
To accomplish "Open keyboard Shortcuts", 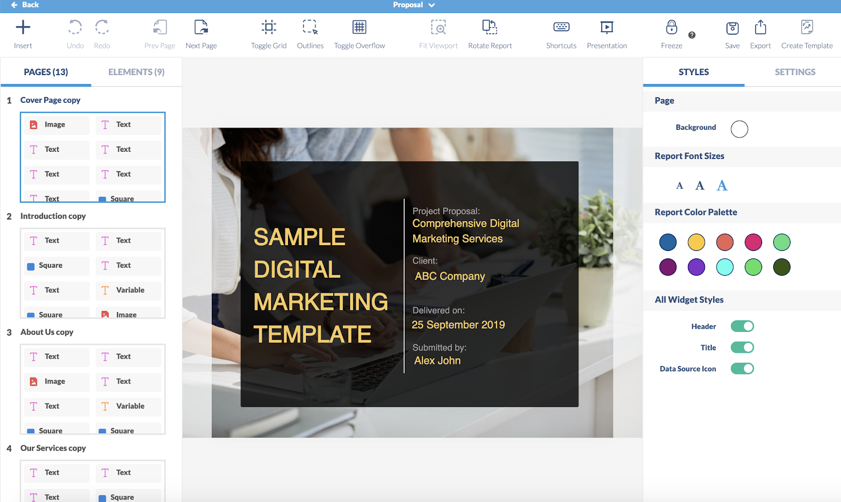I will tap(561, 35).
